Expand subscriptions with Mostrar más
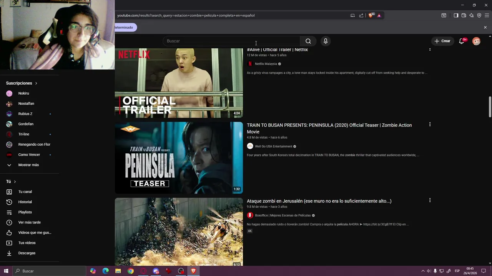 (29, 165)
